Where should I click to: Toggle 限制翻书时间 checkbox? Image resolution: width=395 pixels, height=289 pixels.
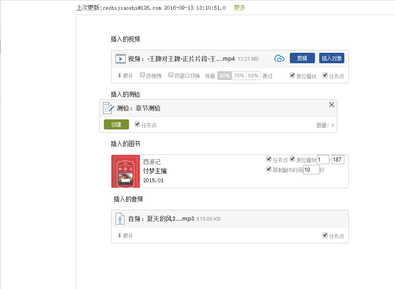pos(269,169)
